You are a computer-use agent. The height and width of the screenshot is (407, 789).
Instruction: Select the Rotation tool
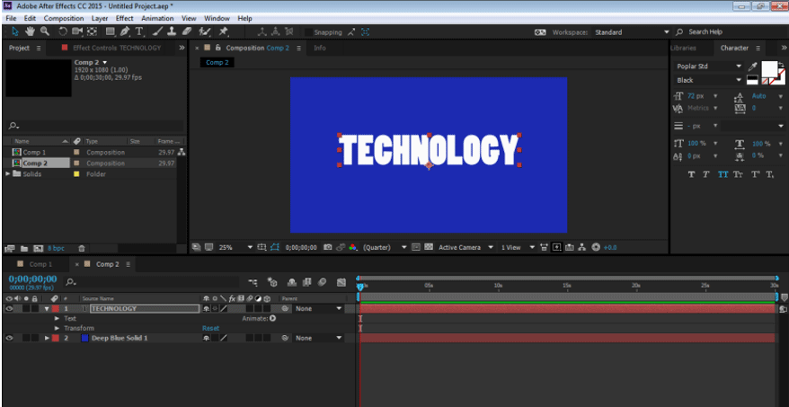62,31
